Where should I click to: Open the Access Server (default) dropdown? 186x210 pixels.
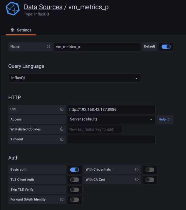point(111,119)
